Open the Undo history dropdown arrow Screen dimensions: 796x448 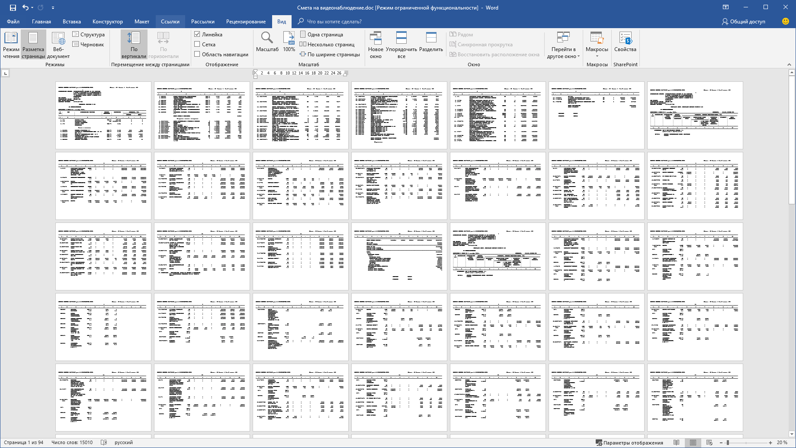pos(32,8)
